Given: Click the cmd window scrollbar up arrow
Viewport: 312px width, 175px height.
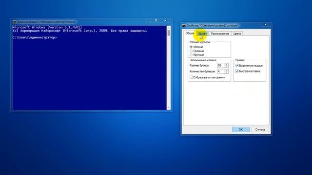Looking at the screenshot, I should tap(169, 28).
